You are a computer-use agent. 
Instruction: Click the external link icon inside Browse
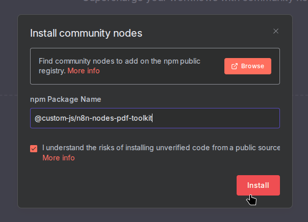235,66
